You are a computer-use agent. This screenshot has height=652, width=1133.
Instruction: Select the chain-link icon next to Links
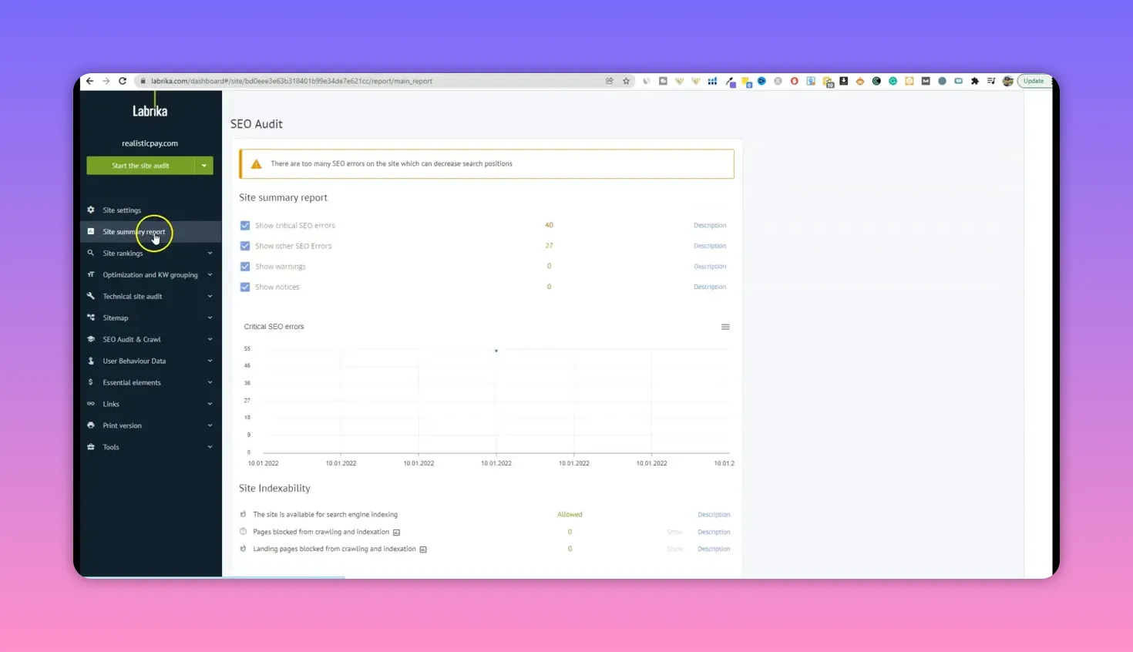click(x=91, y=404)
